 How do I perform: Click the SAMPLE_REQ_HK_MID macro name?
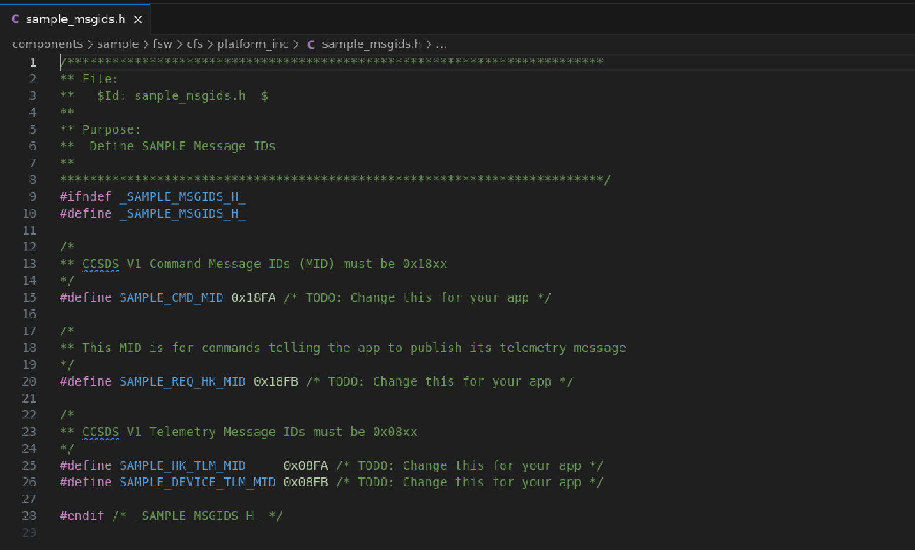[x=183, y=381]
